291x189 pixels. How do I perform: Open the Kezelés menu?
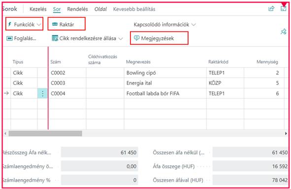[38, 9]
